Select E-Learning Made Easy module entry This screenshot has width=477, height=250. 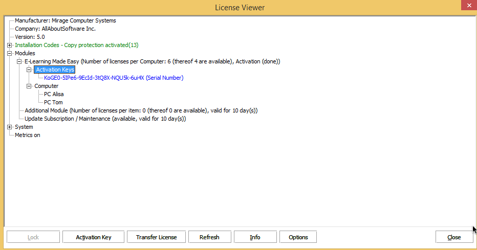(x=153, y=62)
